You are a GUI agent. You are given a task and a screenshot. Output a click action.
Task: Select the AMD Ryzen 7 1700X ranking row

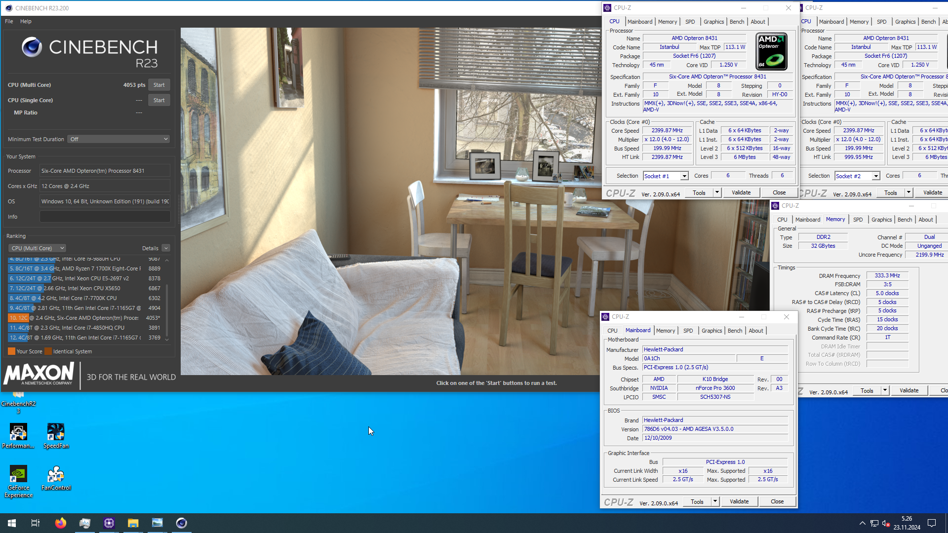click(x=85, y=268)
